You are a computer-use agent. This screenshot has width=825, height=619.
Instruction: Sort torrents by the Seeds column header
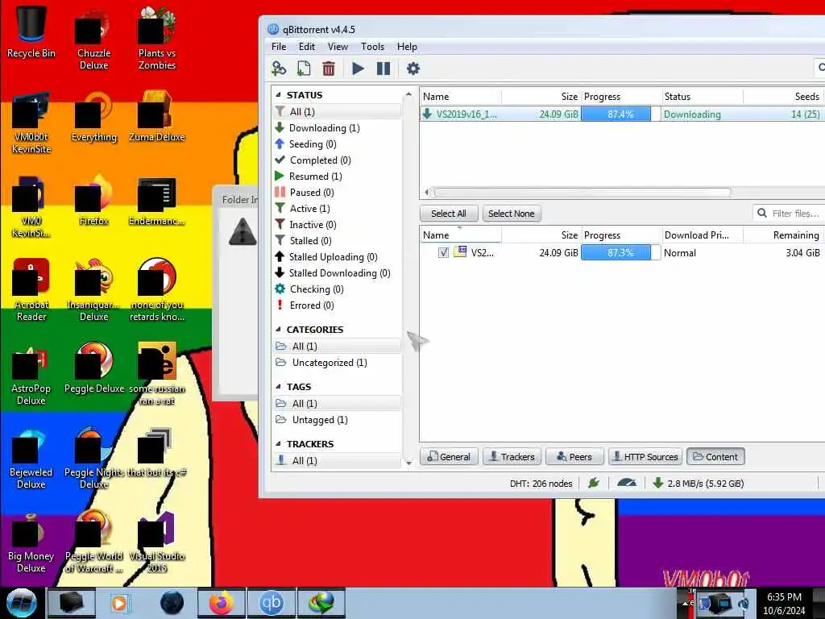coord(784,97)
